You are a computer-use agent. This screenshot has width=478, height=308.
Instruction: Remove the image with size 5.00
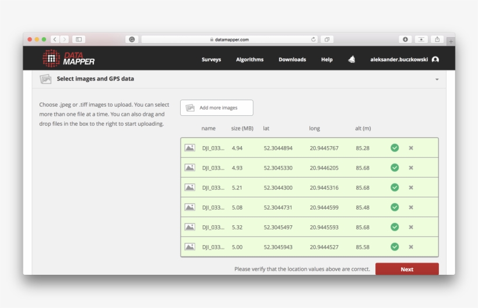(x=411, y=247)
